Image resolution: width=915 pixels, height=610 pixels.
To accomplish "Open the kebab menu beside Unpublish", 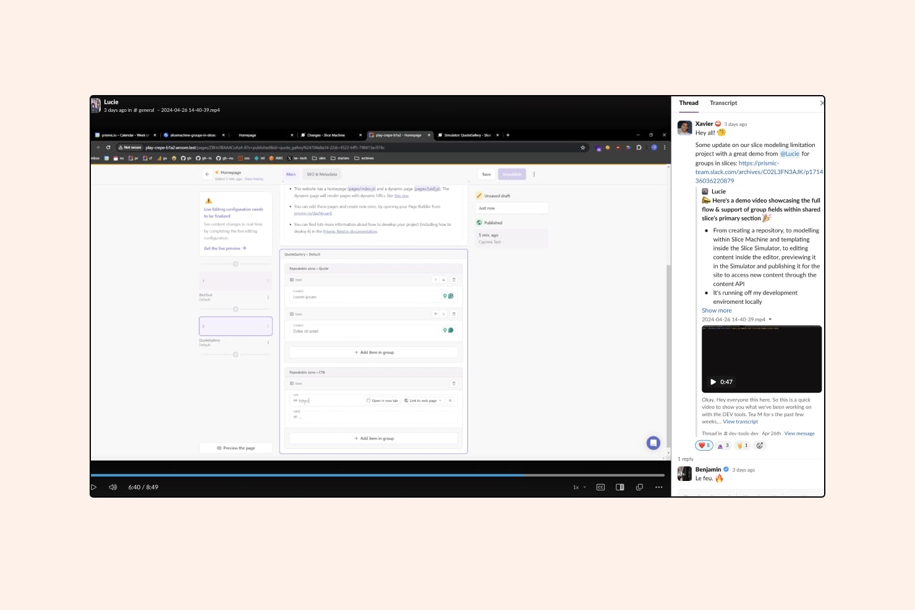I will (x=534, y=174).
